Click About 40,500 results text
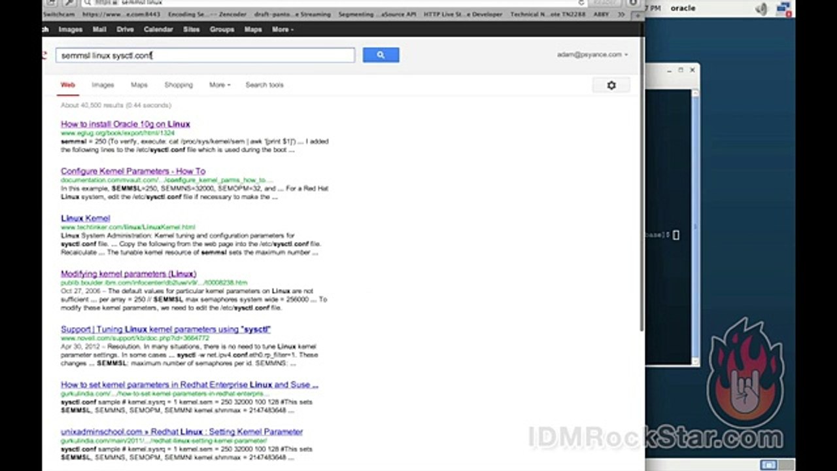Image resolution: width=837 pixels, height=471 pixels. (x=116, y=105)
